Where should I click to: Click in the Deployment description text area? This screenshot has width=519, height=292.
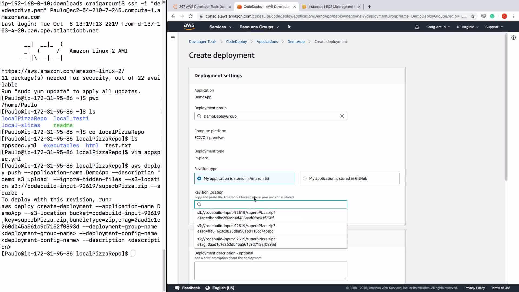pyautogui.click(x=270, y=270)
